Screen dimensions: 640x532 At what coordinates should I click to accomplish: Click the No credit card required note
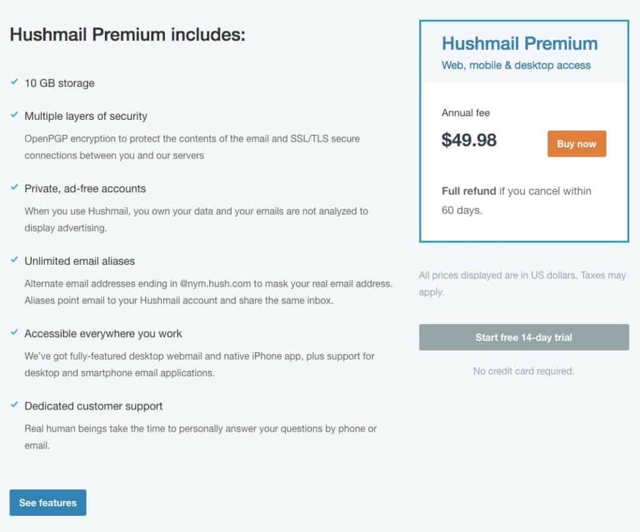click(x=524, y=371)
